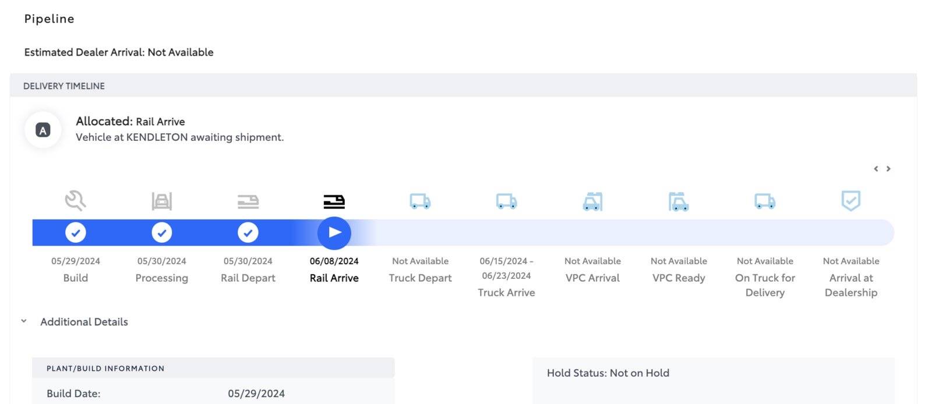Viewport: 932px width, 404px height.
Task: Click the Arrival at Dealership shield icon
Action: (851, 201)
